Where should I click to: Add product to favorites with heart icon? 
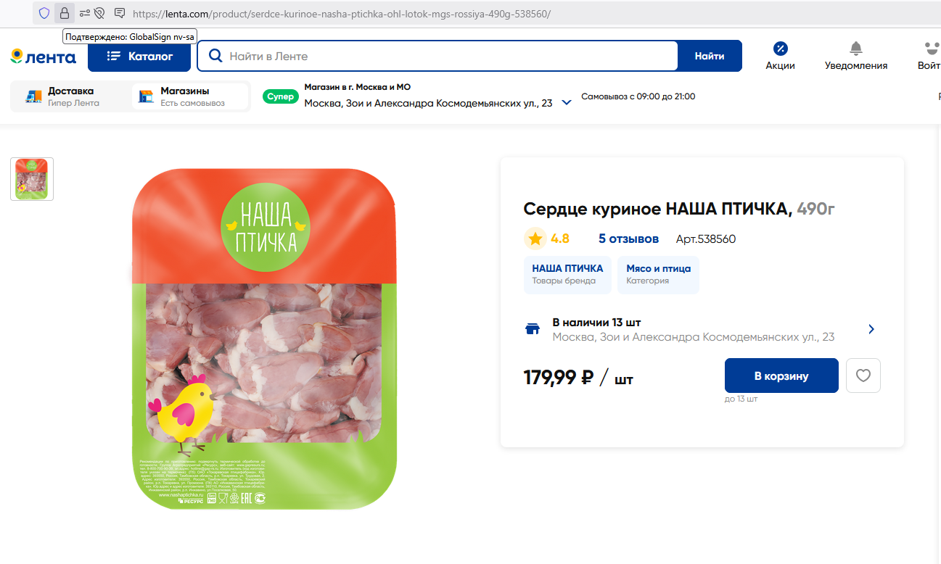click(x=863, y=376)
